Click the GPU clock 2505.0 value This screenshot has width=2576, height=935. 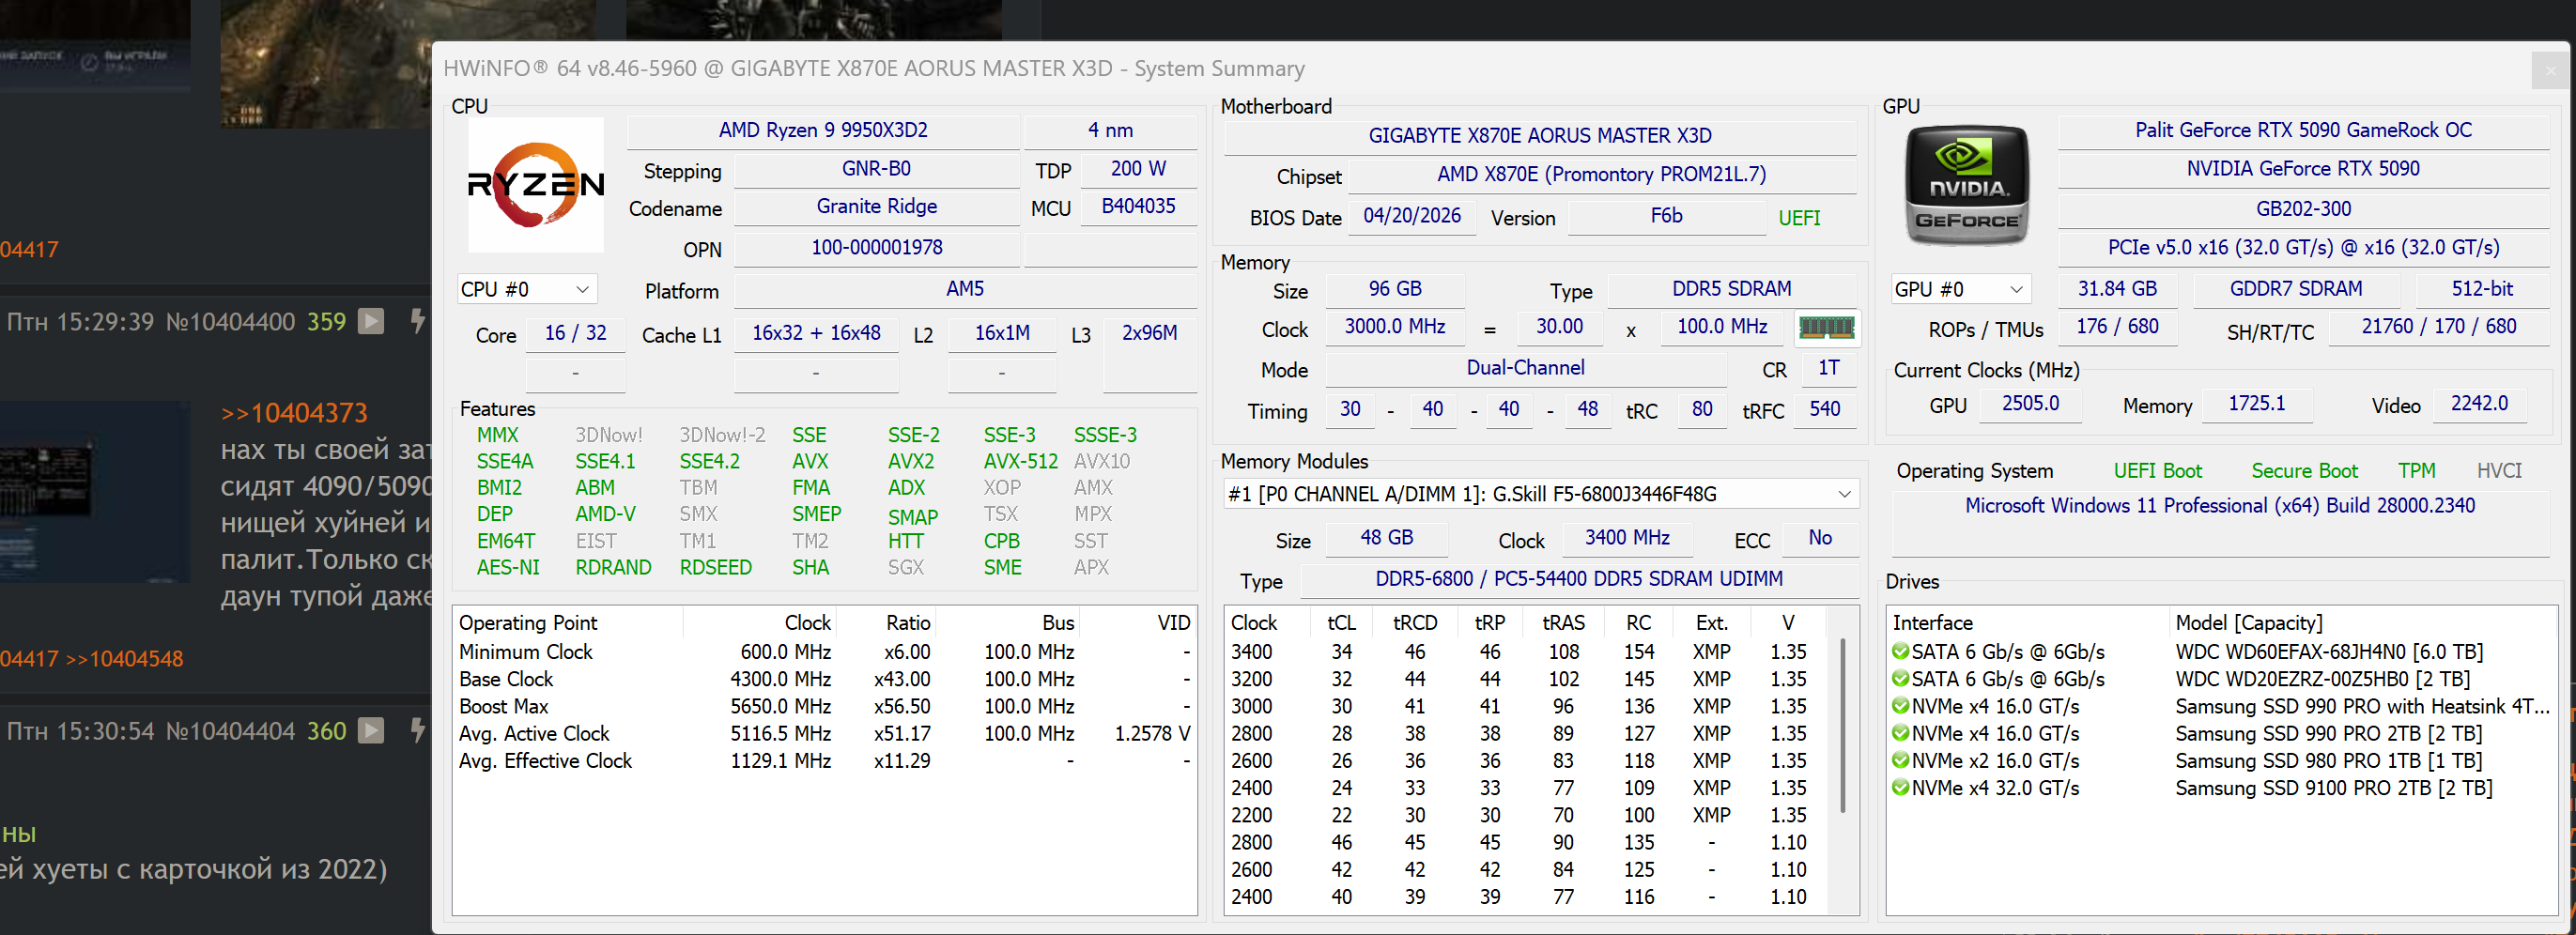point(2030,404)
